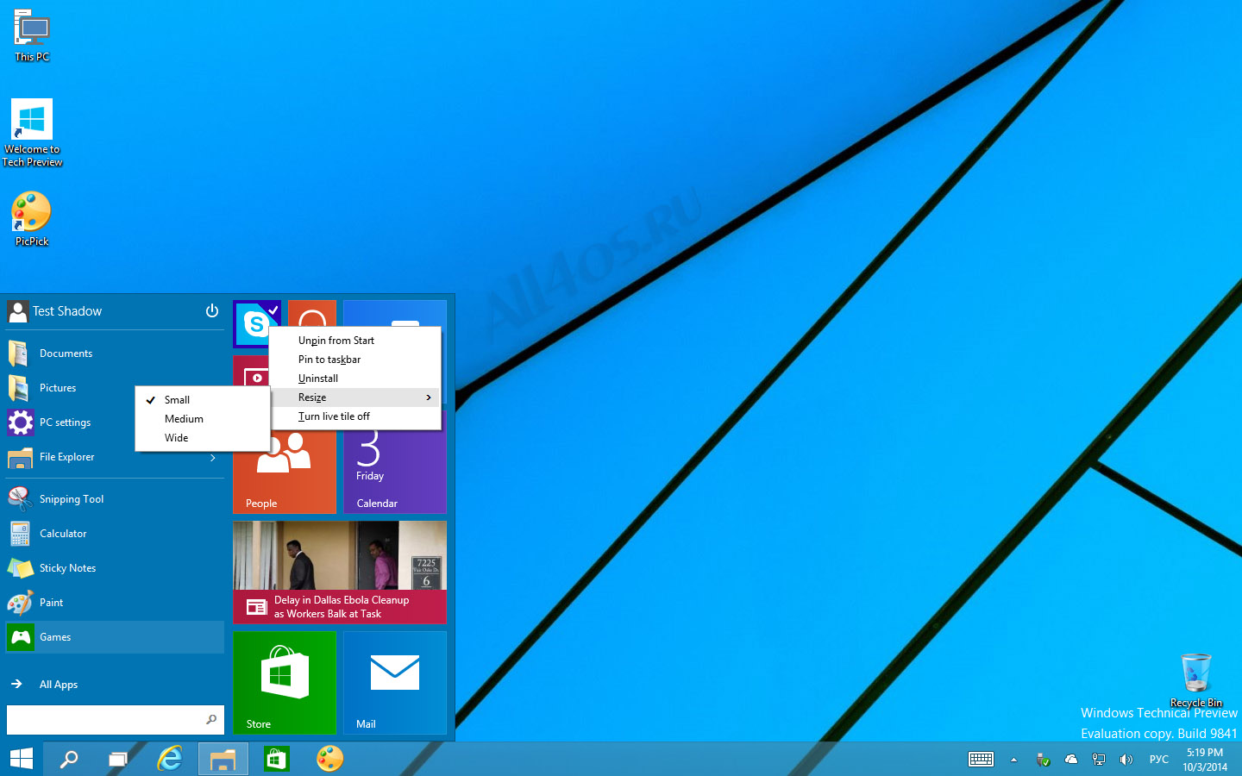This screenshot has height=776, width=1242.
Task: Open Pictures in Start menu
Action: (x=115, y=388)
